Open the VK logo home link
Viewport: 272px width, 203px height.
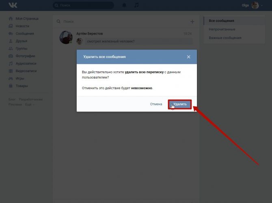click(x=13, y=5)
